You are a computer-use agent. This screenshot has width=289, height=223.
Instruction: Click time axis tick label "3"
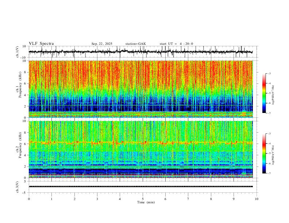coord(97,199)
